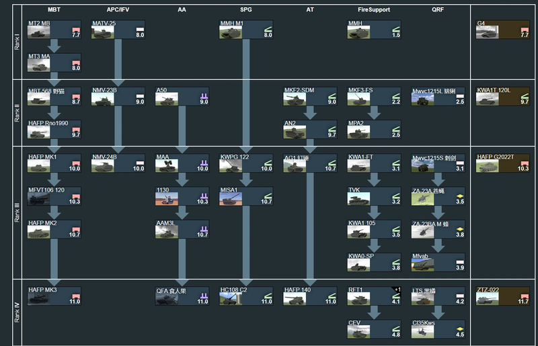The width and height of the screenshot is (538, 346).
Task: Click the MPA2 fire support card
Action: tap(374, 129)
